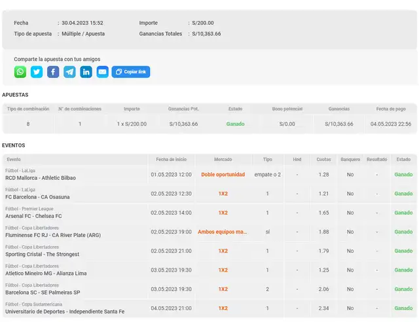Click the Tipo de combinación header
Image resolution: width=419 pixels, height=322 pixels.
point(28,109)
